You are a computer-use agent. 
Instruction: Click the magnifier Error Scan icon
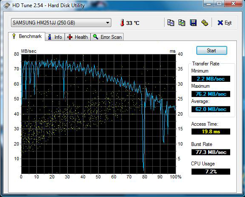[x=96, y=37]
